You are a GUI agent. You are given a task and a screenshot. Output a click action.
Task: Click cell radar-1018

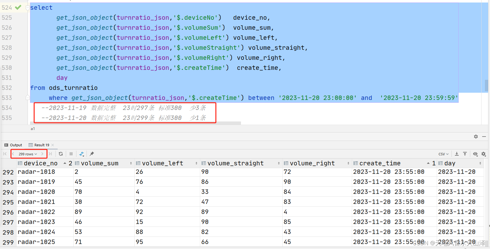coord(45,172)
